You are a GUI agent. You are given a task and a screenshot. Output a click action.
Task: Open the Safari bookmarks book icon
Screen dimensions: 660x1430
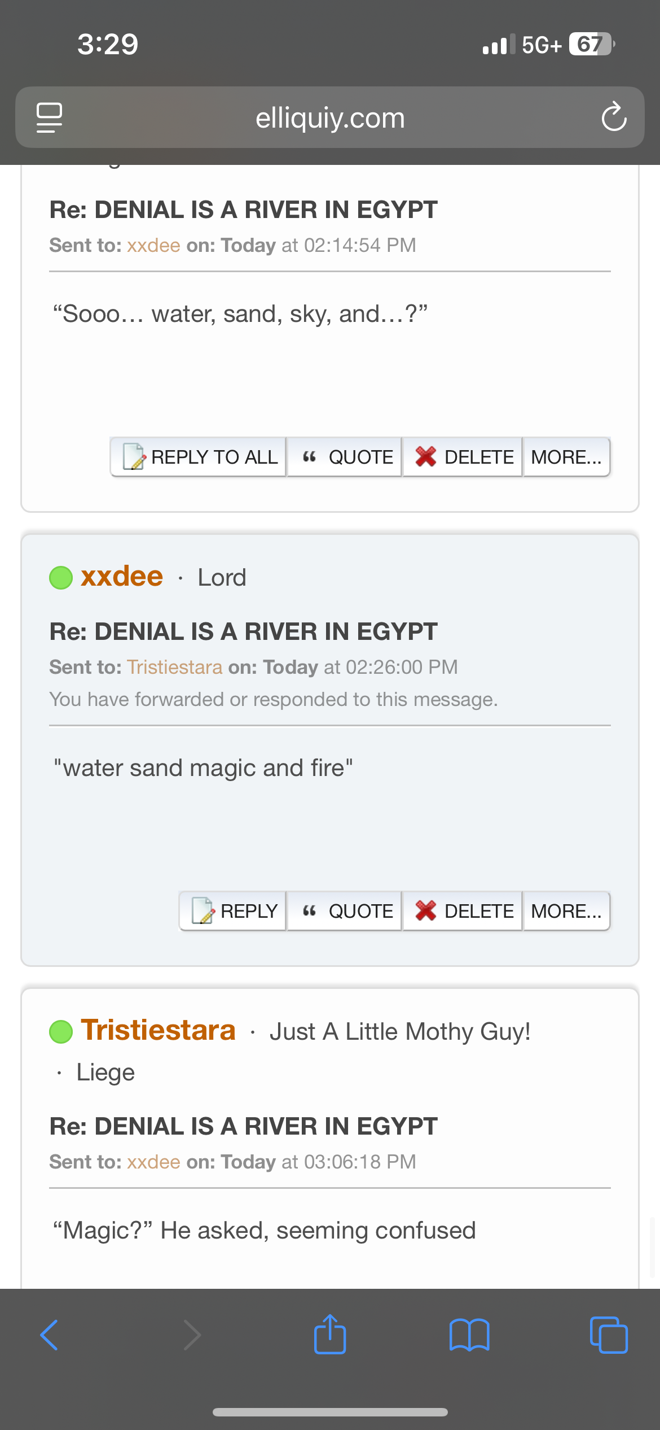pyautogui.click(x=469, y=1335)
